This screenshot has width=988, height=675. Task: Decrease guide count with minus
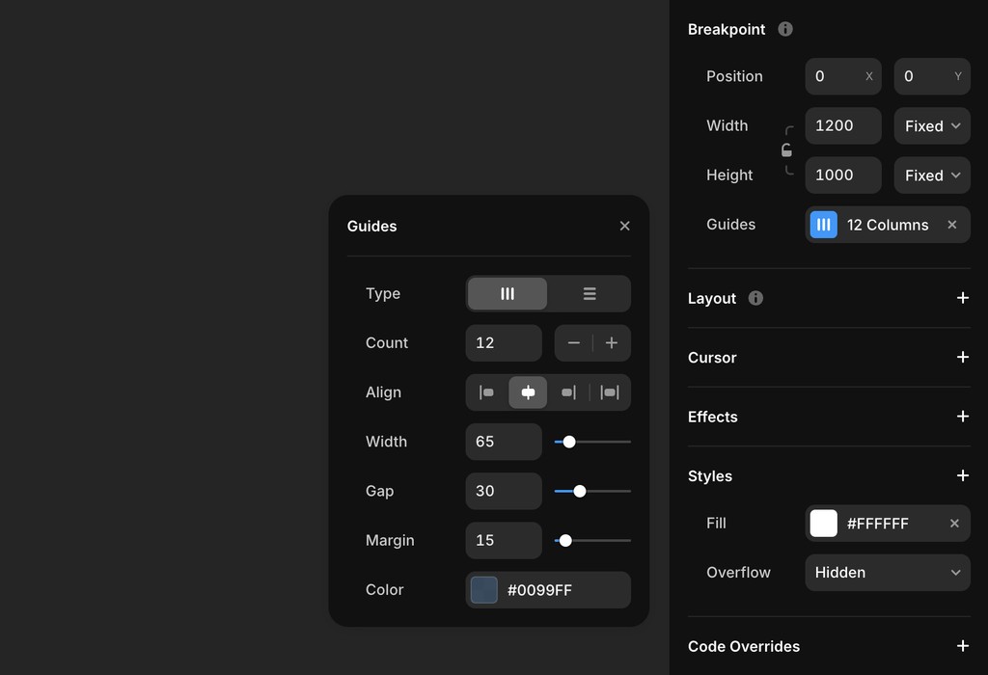click(573, 343)
